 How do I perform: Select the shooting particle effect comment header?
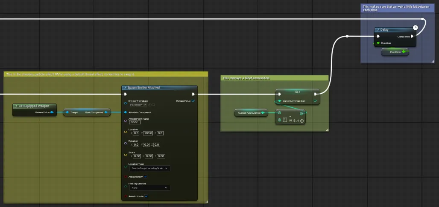(106, 74)
